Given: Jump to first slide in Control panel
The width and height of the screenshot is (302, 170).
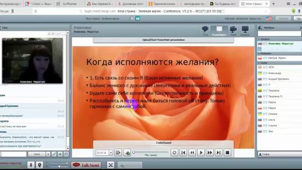Looking at the screenshot, I should [183, 153].
